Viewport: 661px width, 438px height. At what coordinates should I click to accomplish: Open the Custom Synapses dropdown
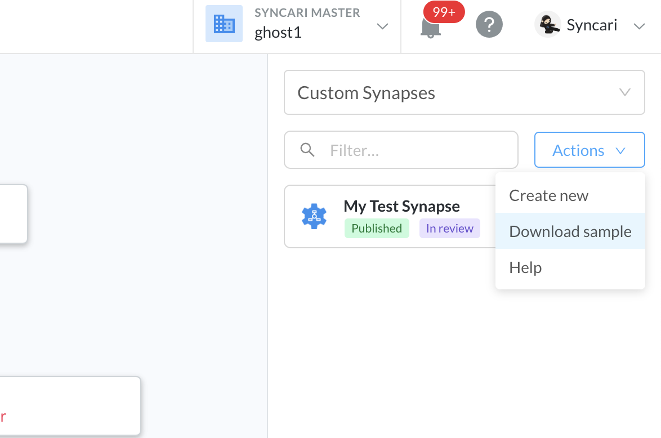coord(464,92)
